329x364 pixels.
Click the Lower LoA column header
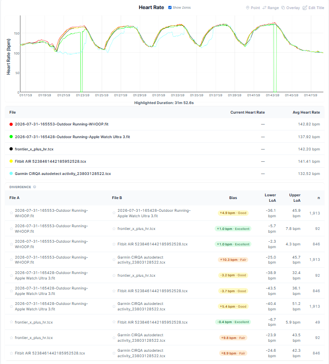270,198
